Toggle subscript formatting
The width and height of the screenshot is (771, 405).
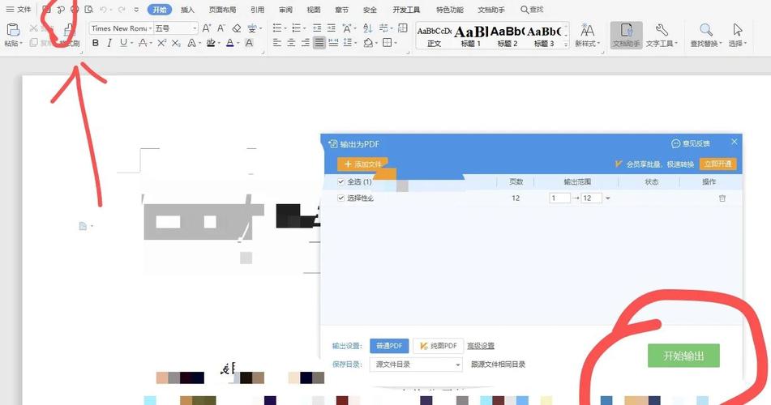pos(176,43)
